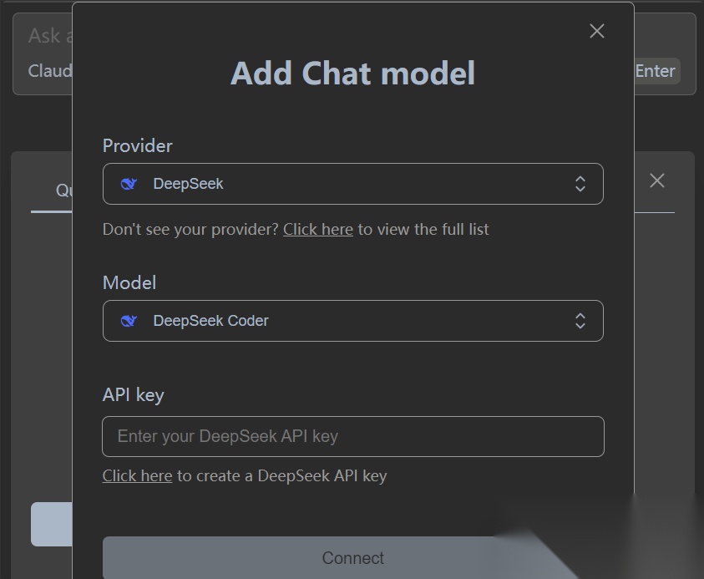
Task: Click the Connect button
Action: click(353, 558)
